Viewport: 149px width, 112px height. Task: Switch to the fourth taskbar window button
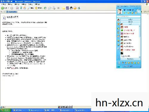tap(66, 110)
